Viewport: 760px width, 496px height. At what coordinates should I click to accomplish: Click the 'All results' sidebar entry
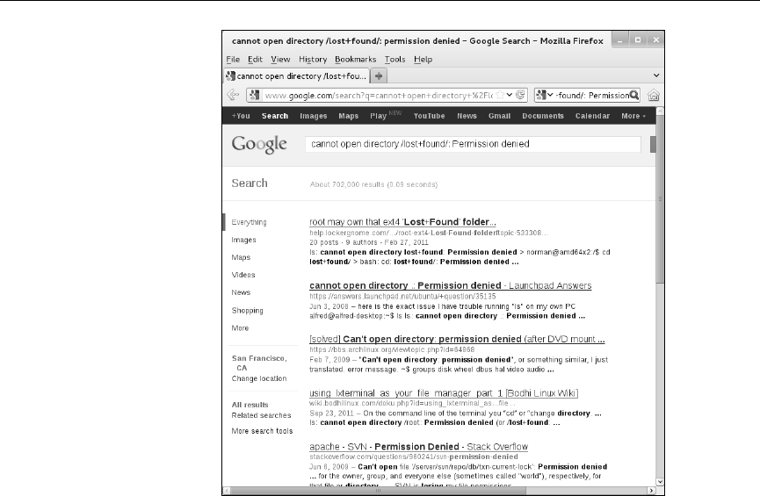point(250,405)
